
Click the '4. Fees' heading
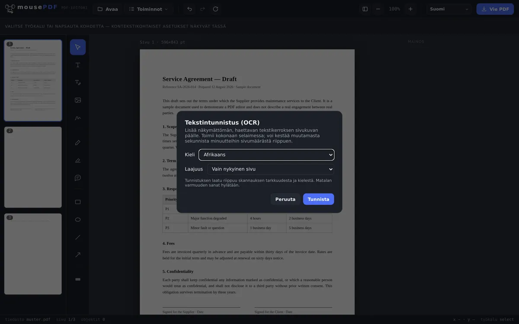[169, 244]
